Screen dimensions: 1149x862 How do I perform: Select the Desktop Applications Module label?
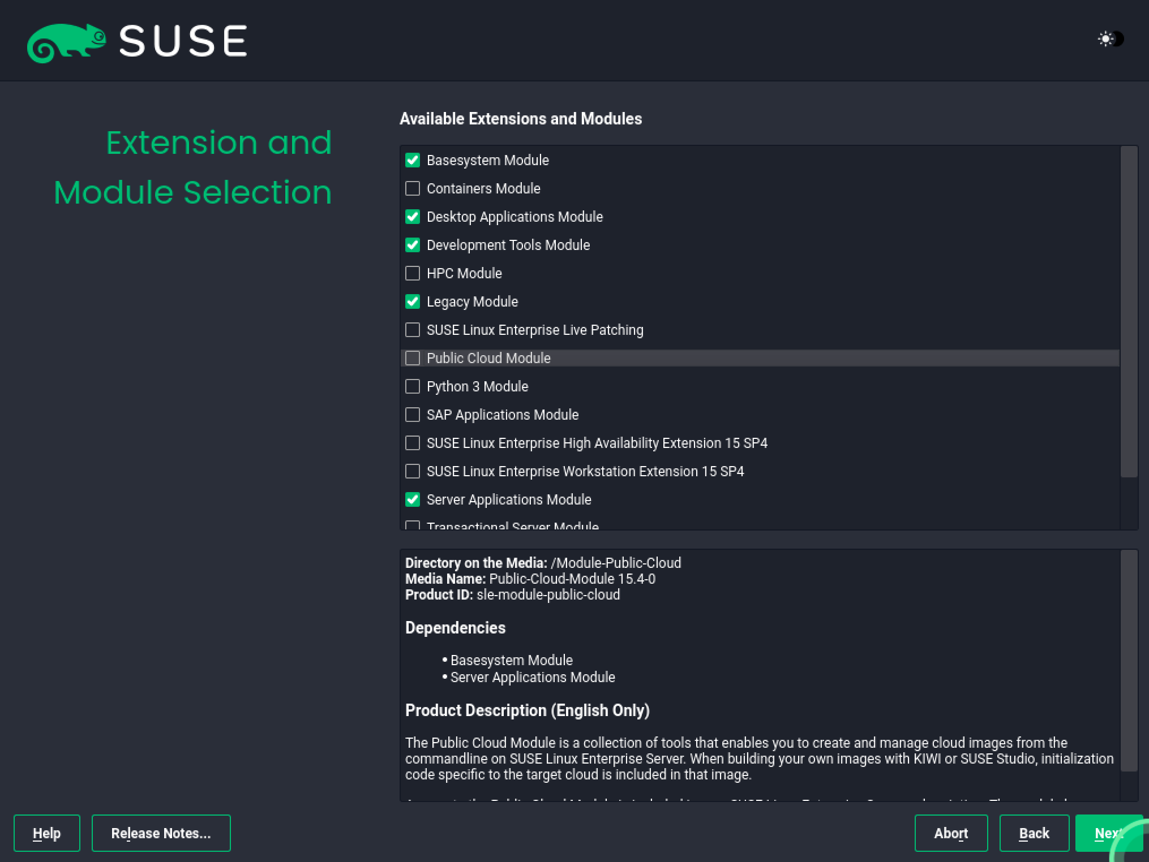pos(515,217)
